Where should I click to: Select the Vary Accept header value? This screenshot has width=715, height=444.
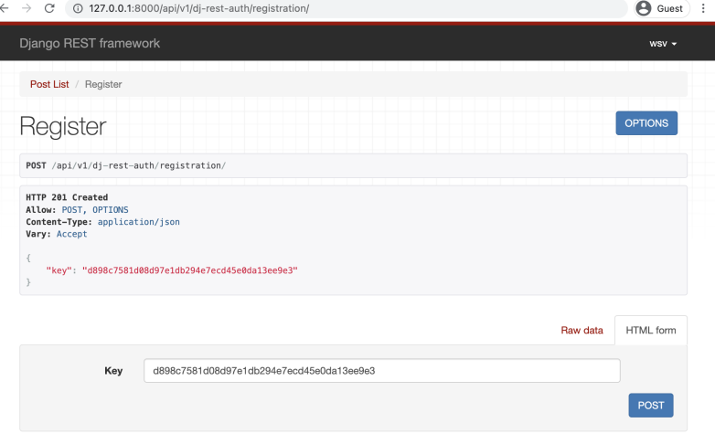coord(71,234)
